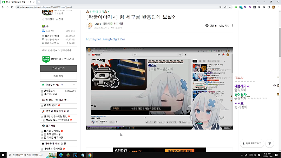Open the zoom magnifier icon in address bar

click(221, 7)
